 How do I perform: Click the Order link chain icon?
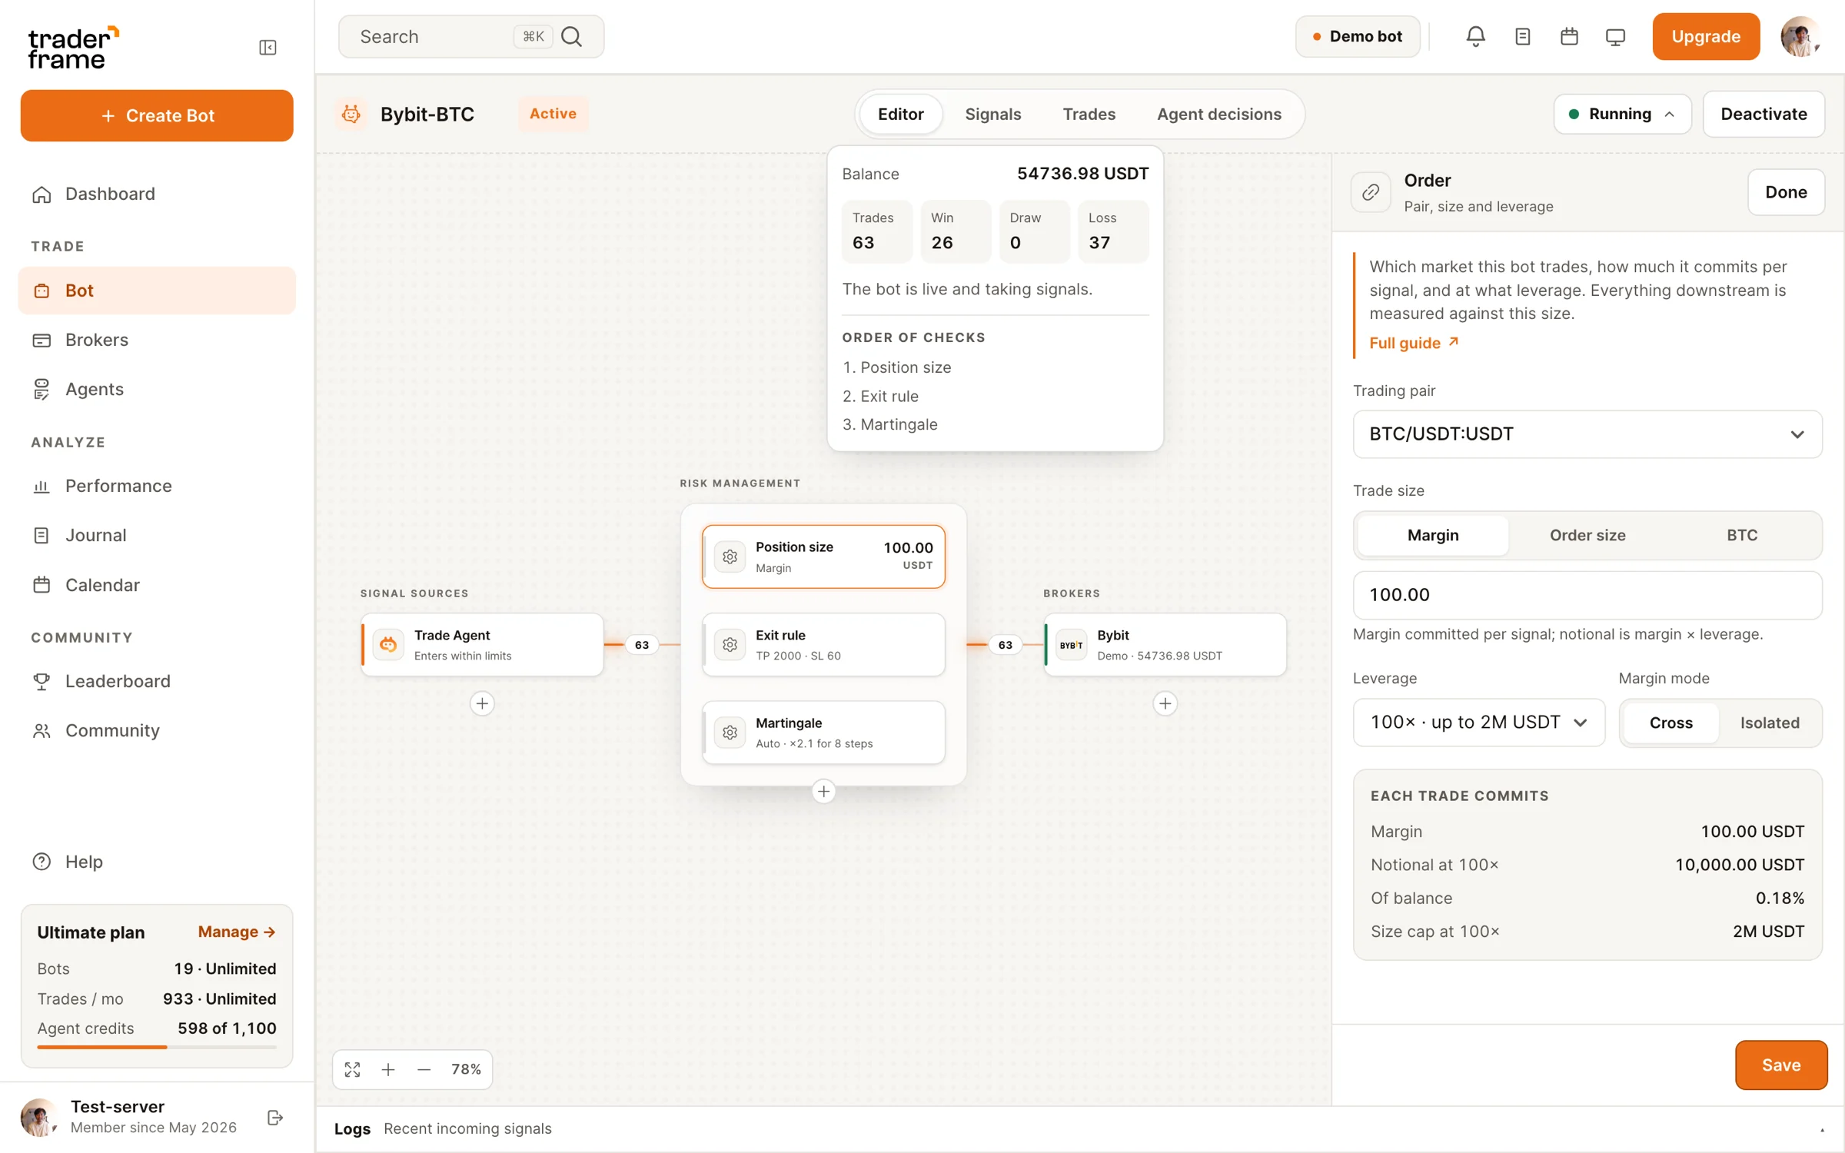click(1371, 192)
